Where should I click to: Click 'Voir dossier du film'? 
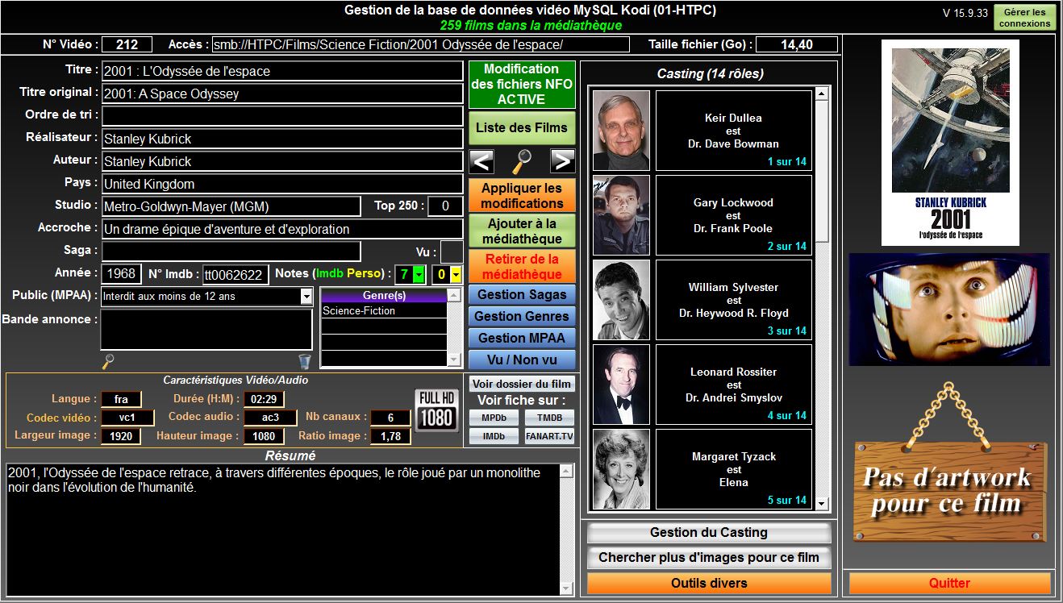(x=522, y=384)
